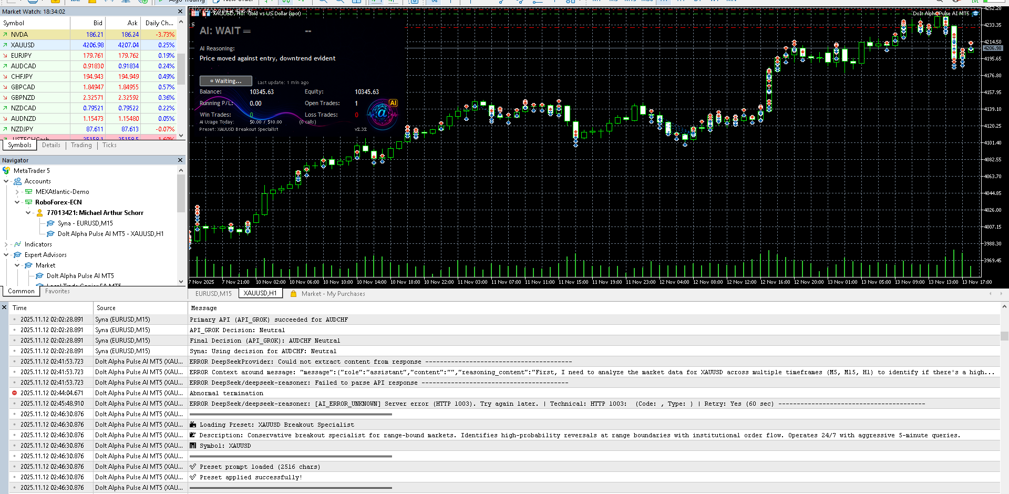Close the Navigator panel
Viewport: 1009px width, 494px height.
pyautogui.click(x=180, y=160)
